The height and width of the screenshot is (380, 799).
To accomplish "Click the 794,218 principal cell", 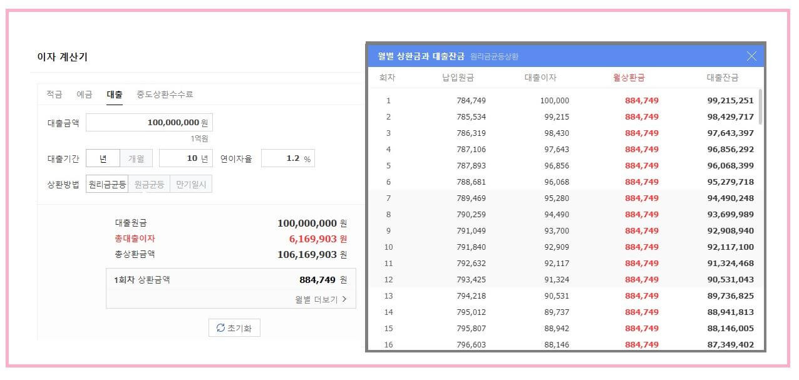I will coord(472,295).
